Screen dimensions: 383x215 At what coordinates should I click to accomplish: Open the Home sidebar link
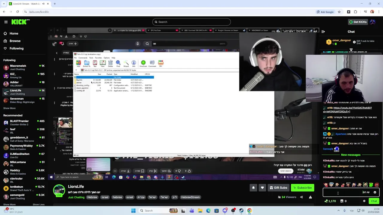(x=14, y=33)
